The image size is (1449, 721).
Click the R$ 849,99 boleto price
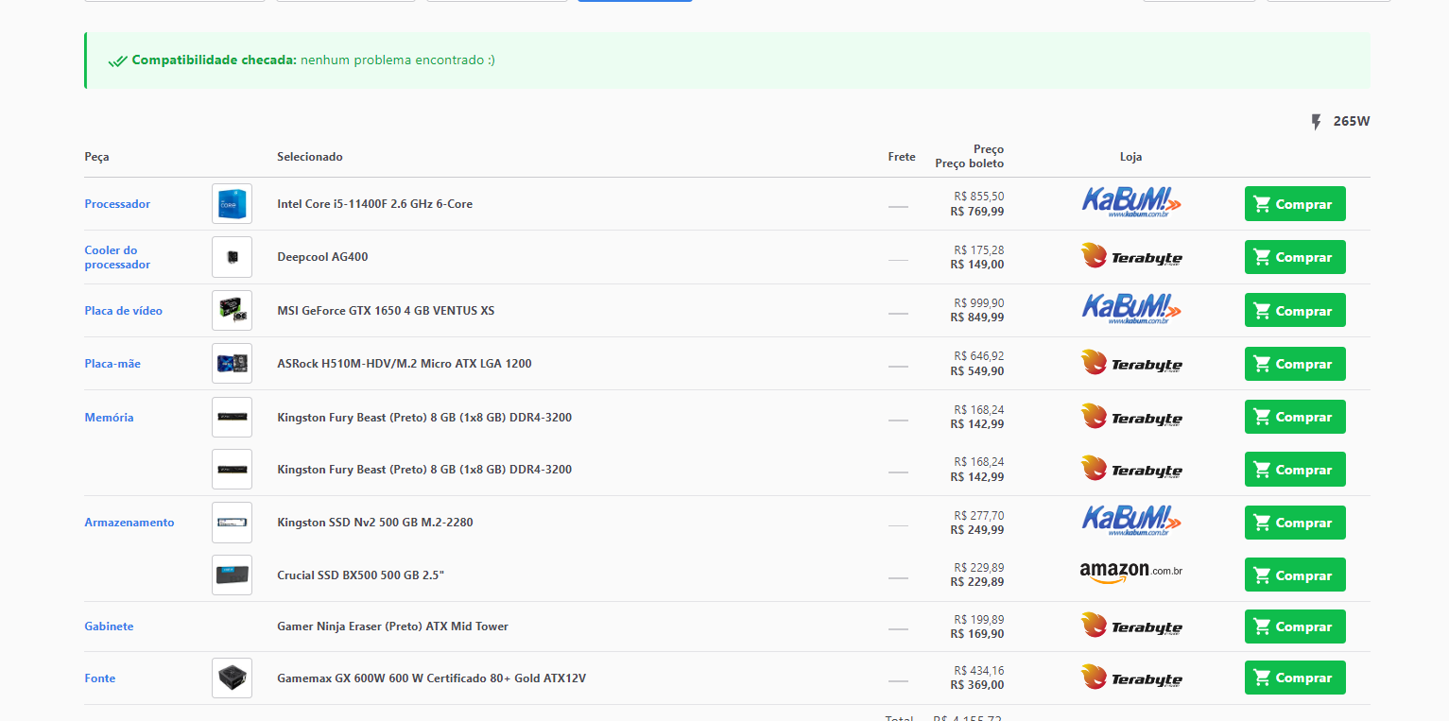click(x=977, y=318)
